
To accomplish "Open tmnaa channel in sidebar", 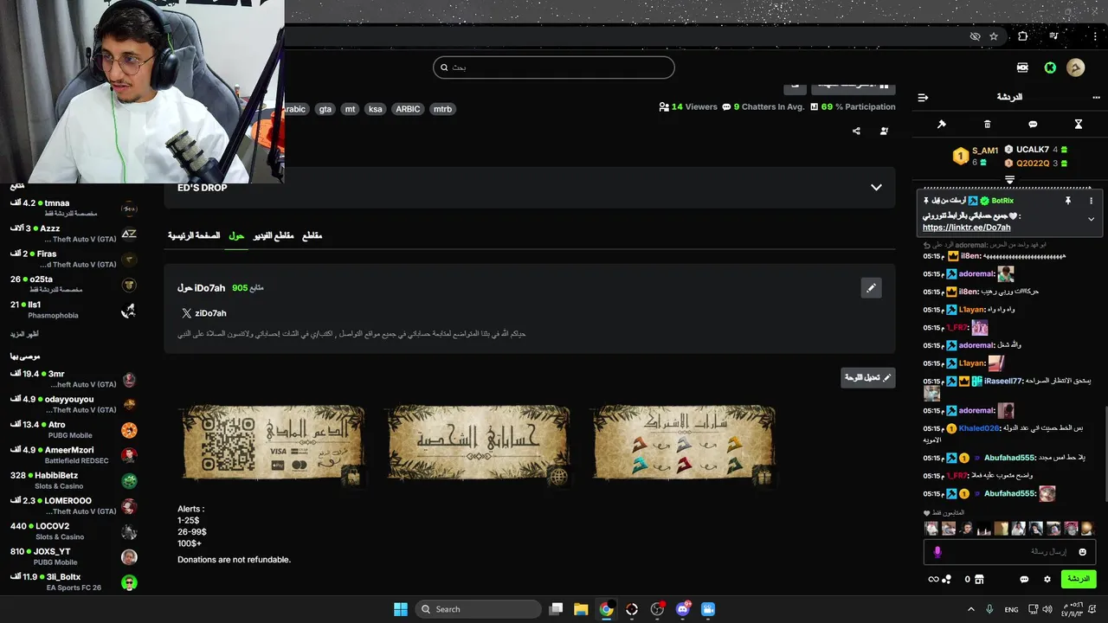I will [x=74, y=208].
